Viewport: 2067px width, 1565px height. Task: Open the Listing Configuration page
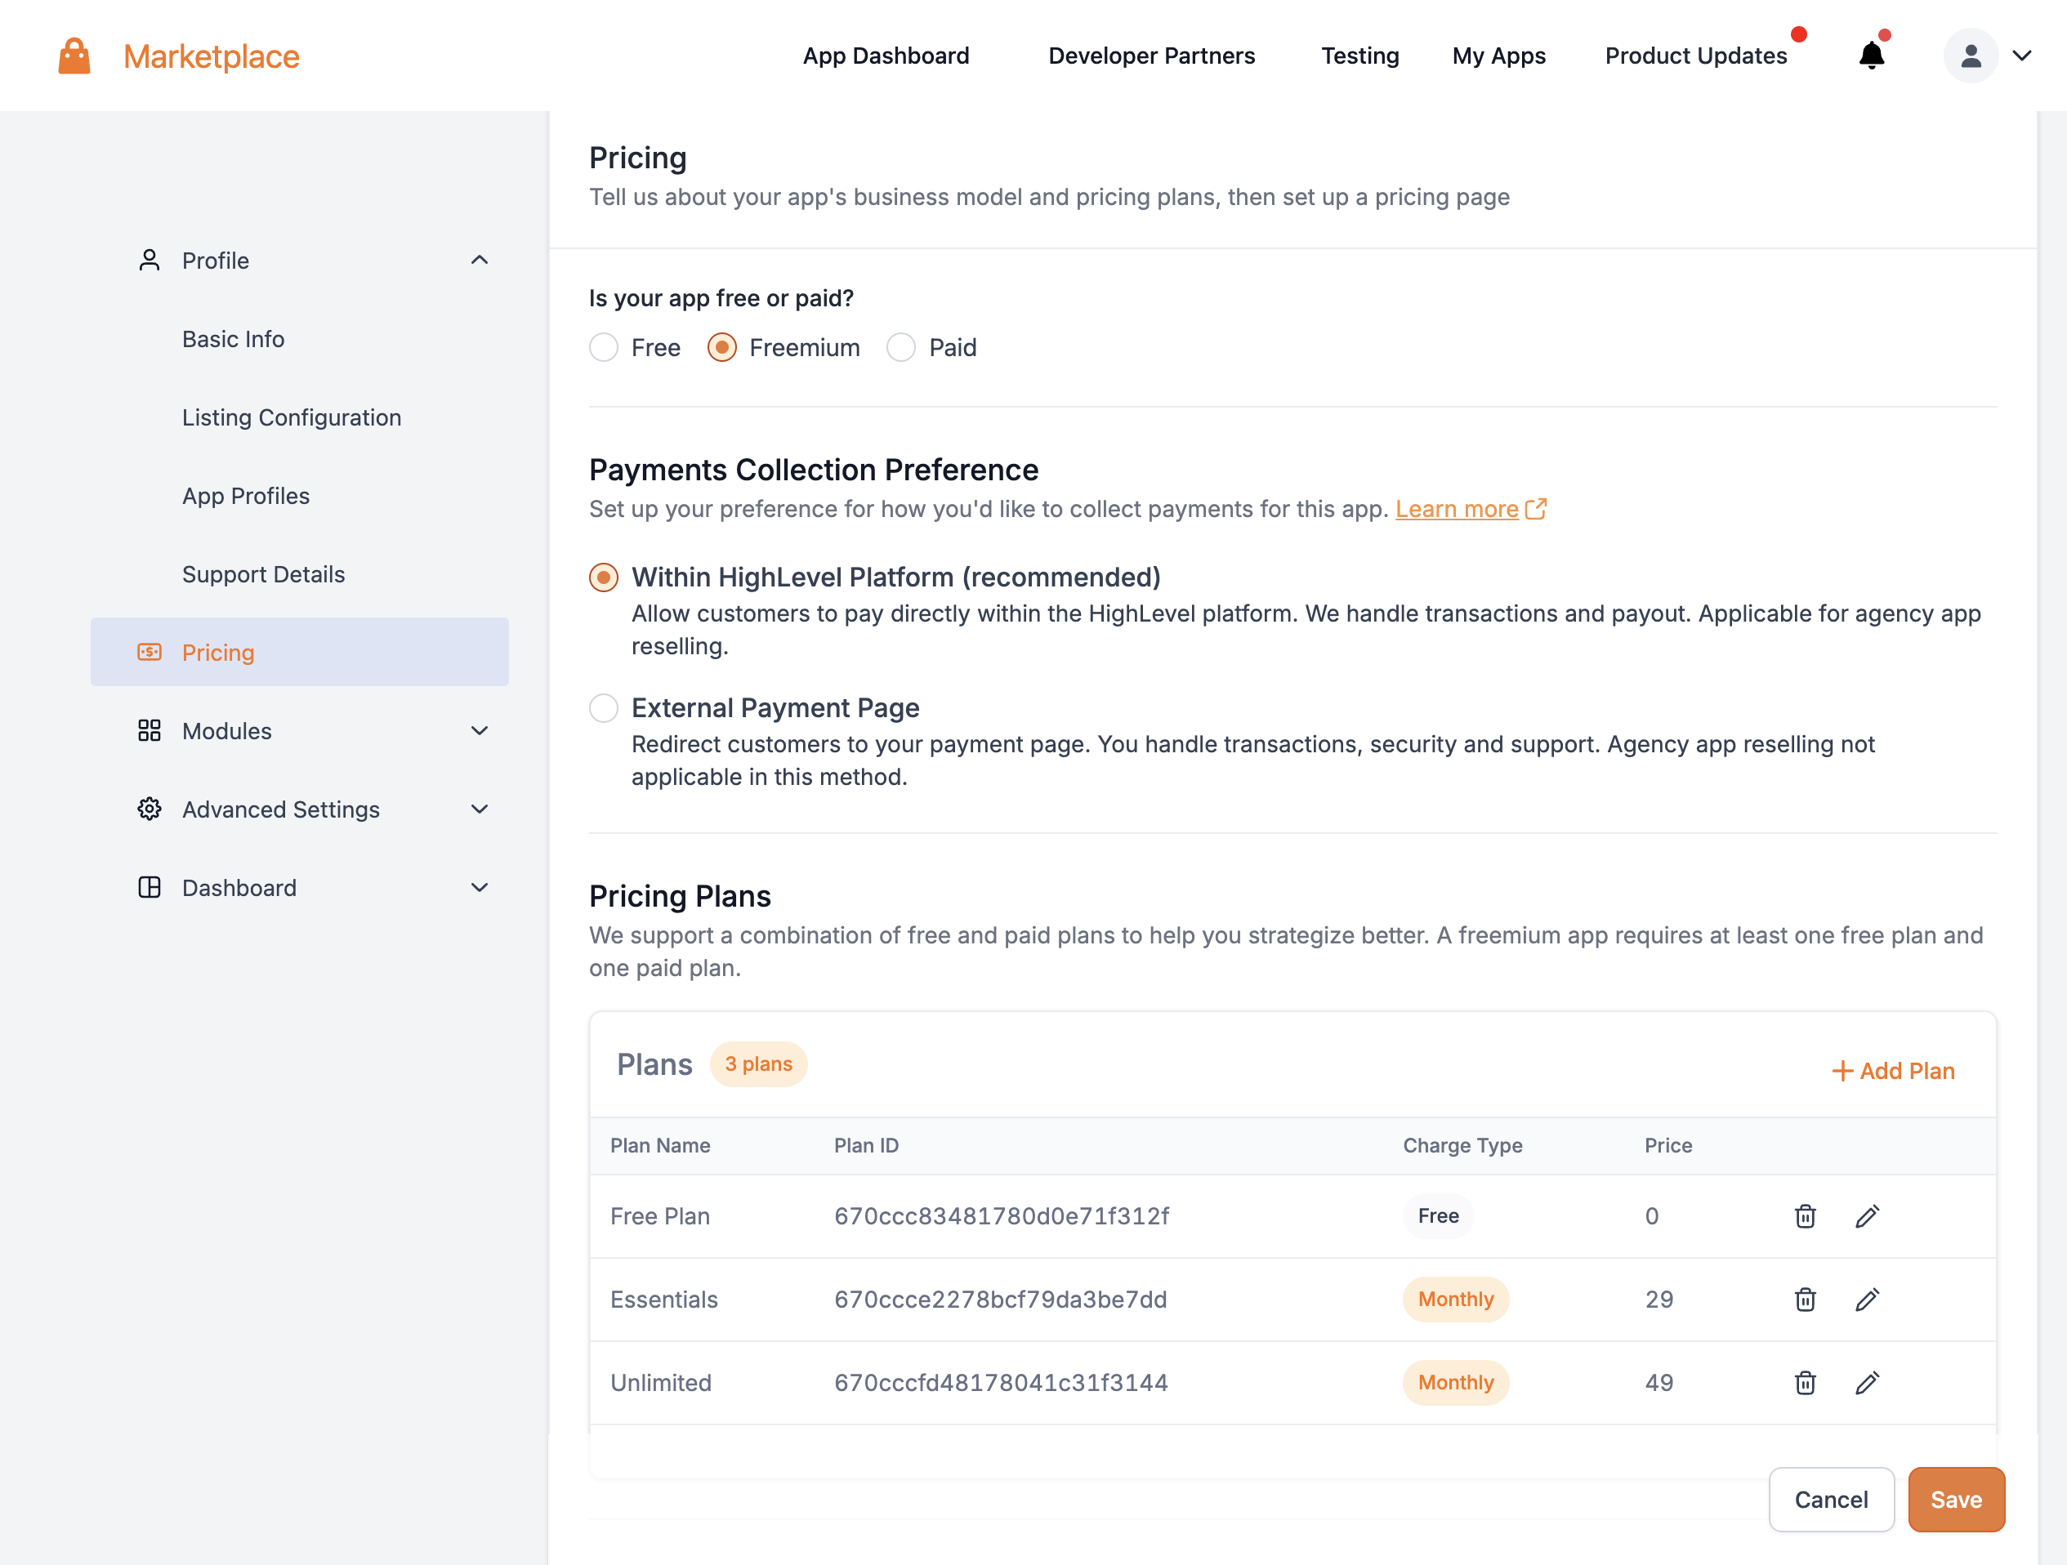coord(292,417)
